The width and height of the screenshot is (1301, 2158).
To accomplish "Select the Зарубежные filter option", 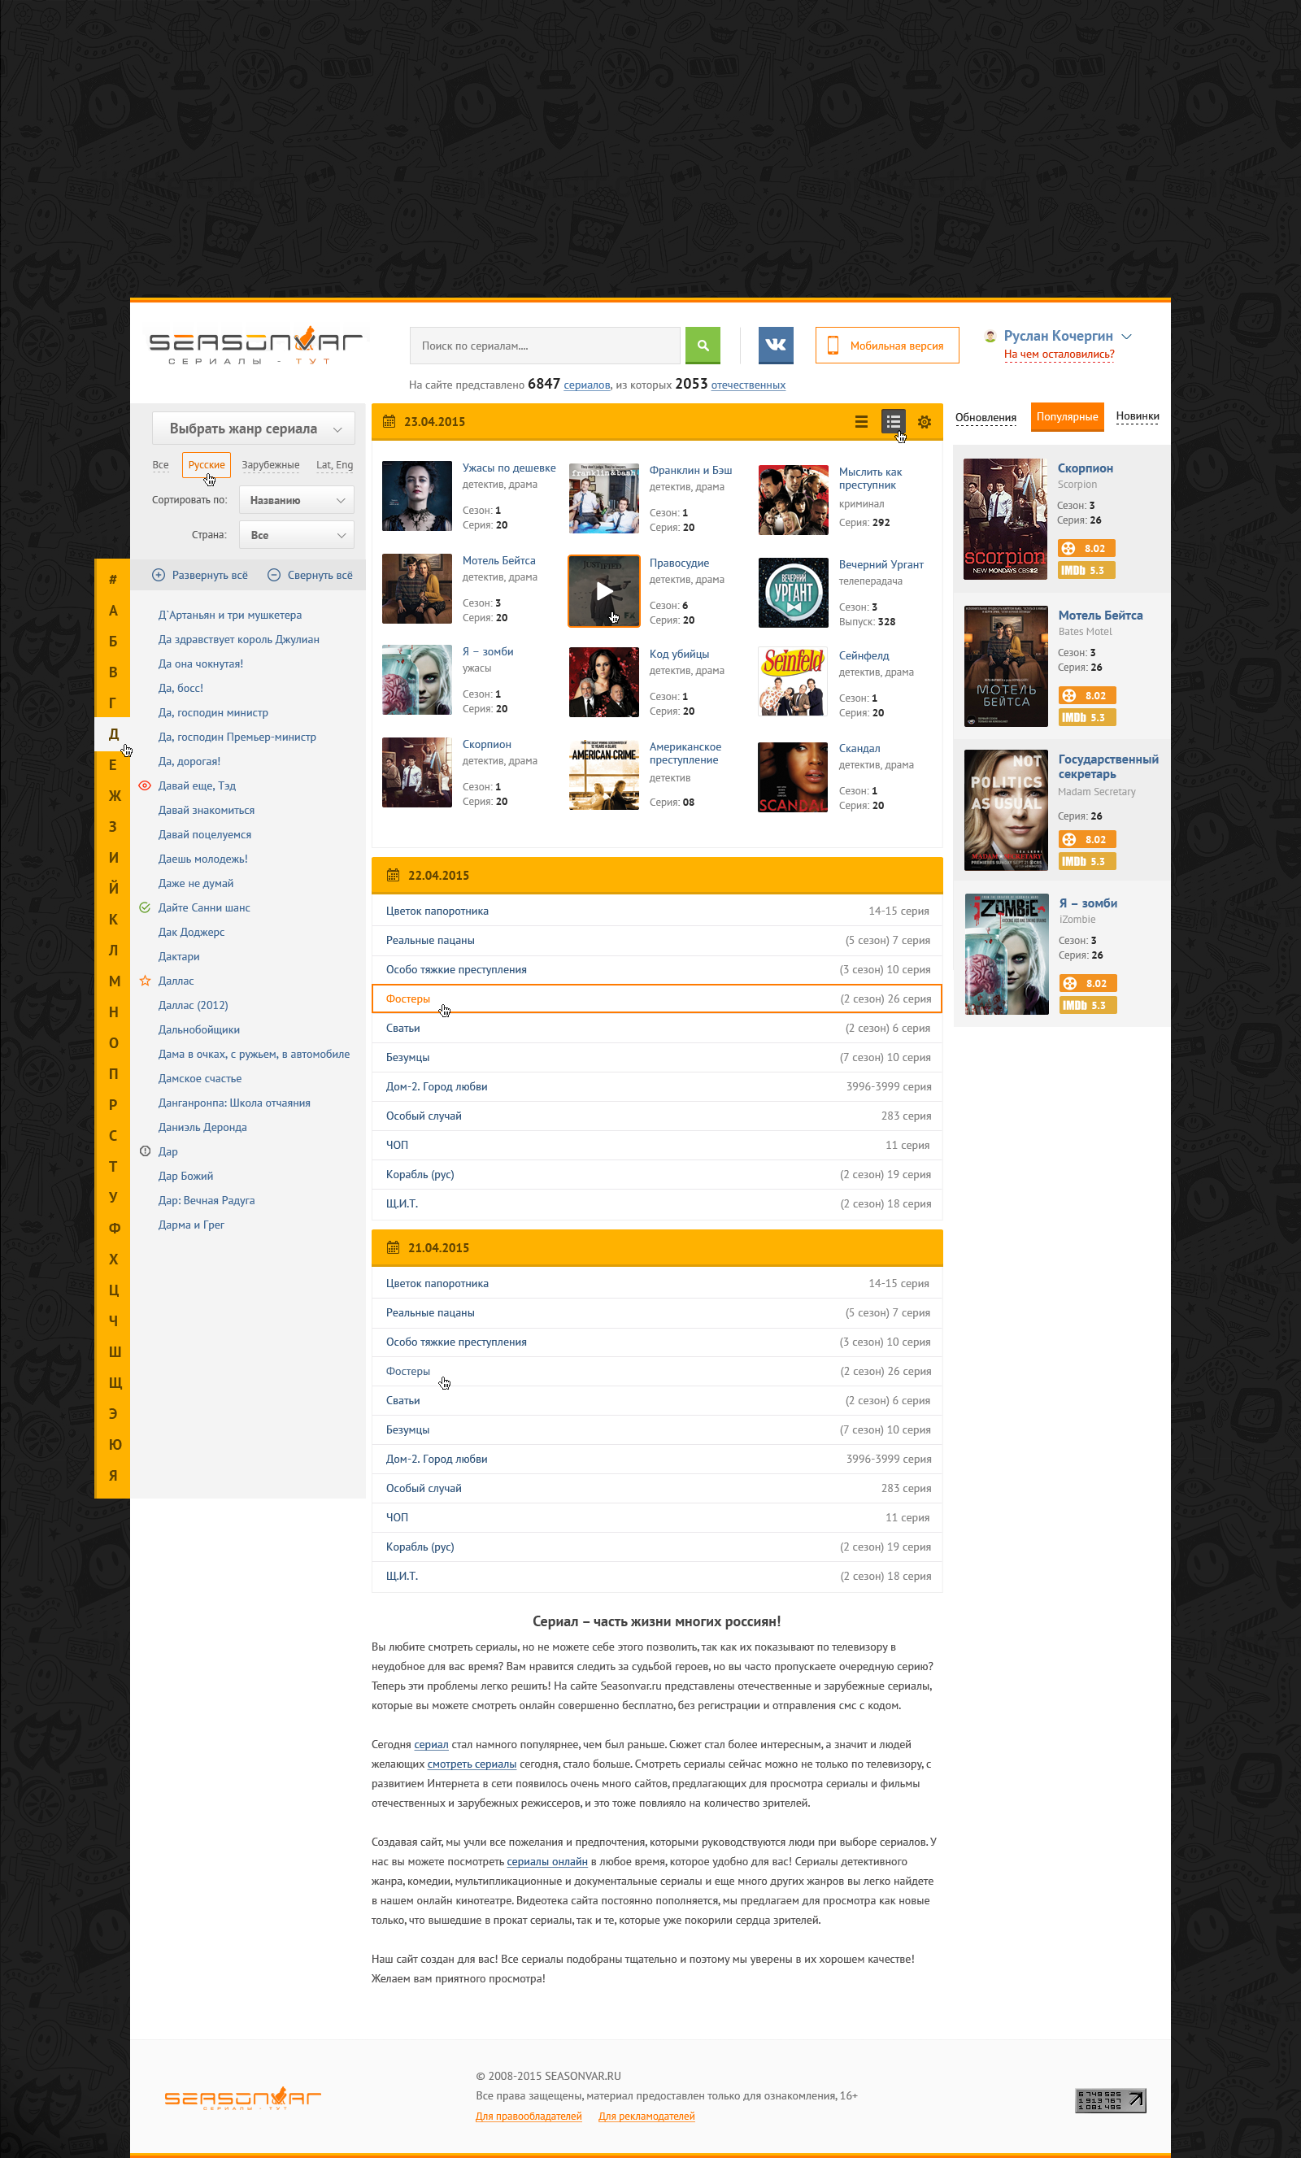I will coord(271,465).
